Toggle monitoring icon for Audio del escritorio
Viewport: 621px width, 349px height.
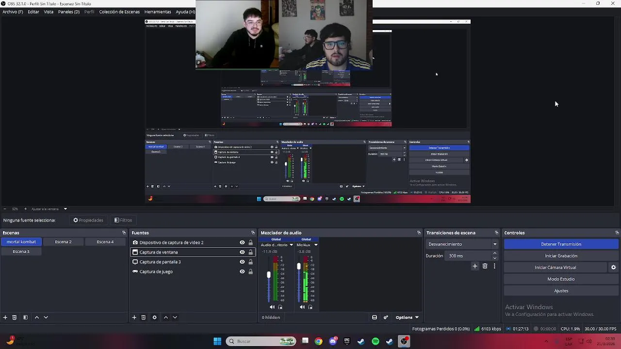coord(280,307)
